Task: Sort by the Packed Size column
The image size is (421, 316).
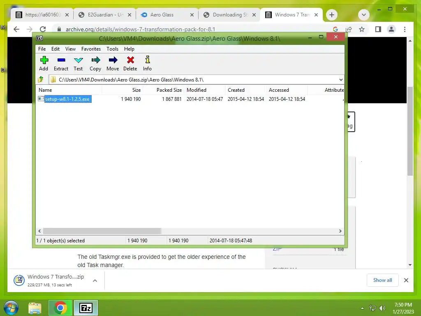Action: (164, 90)
